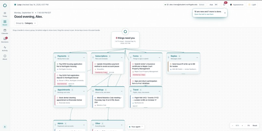
Task: Open the notifications bell
Action: pyautogui.click(x=224, y=5)
